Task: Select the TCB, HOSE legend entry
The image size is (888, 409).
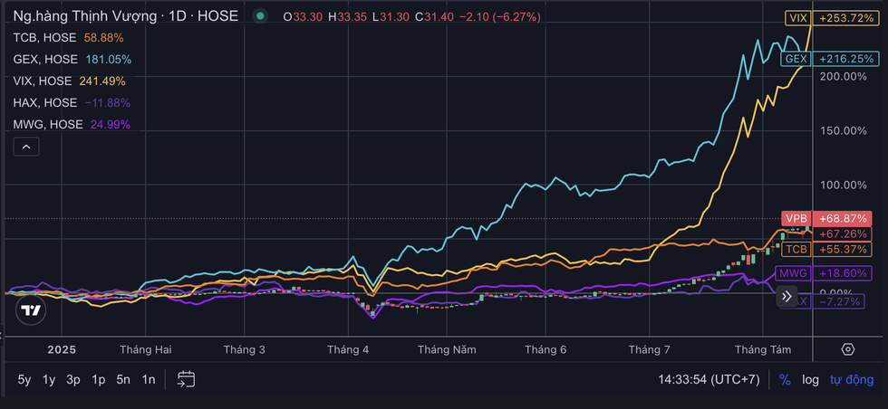Action: (x=43, y=37)
